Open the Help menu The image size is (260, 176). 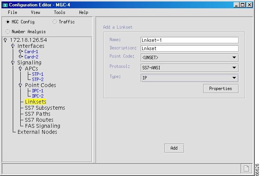pyautogui.click(x=84, y=12)
